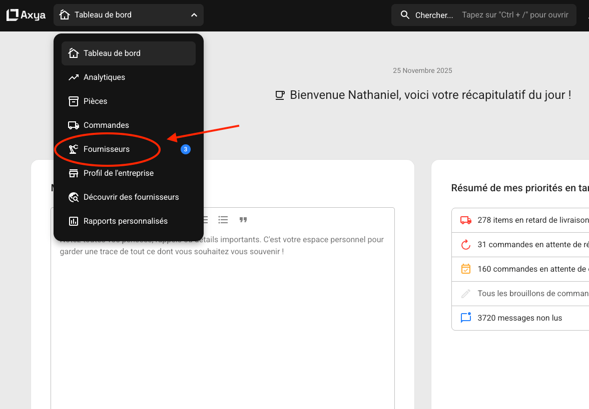Click the Pièces archive box icon

[74, 101]
